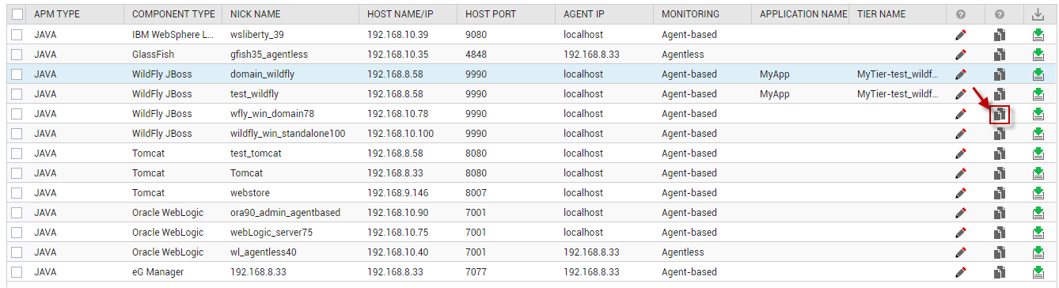Copy the ora90_admin_agentbased component
Viewport: 1059px width, 288px height.
pyautogui.click(x=1000, y=213)
